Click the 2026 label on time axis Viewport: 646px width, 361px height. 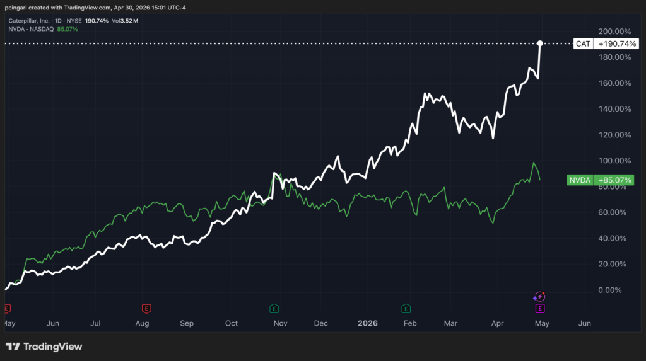point(368,323)
